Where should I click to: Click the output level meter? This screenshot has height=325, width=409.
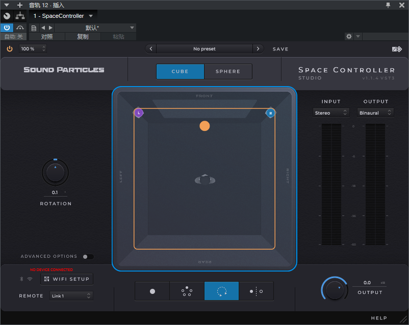coord(375,184)
